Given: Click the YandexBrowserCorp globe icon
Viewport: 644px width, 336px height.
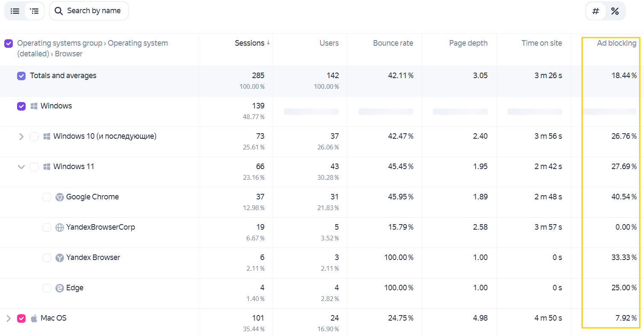Looking at the screenshot, I should pyautogui.click(x=60, y=228).
